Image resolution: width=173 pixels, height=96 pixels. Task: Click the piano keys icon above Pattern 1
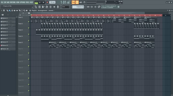pos(3,15)
